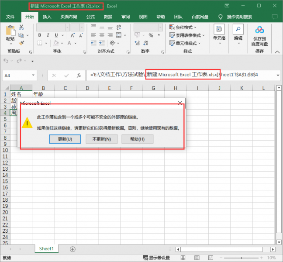Screen dimensions: 283x262
Task: Click the Cut scissors icon
Action: point(21,27)
